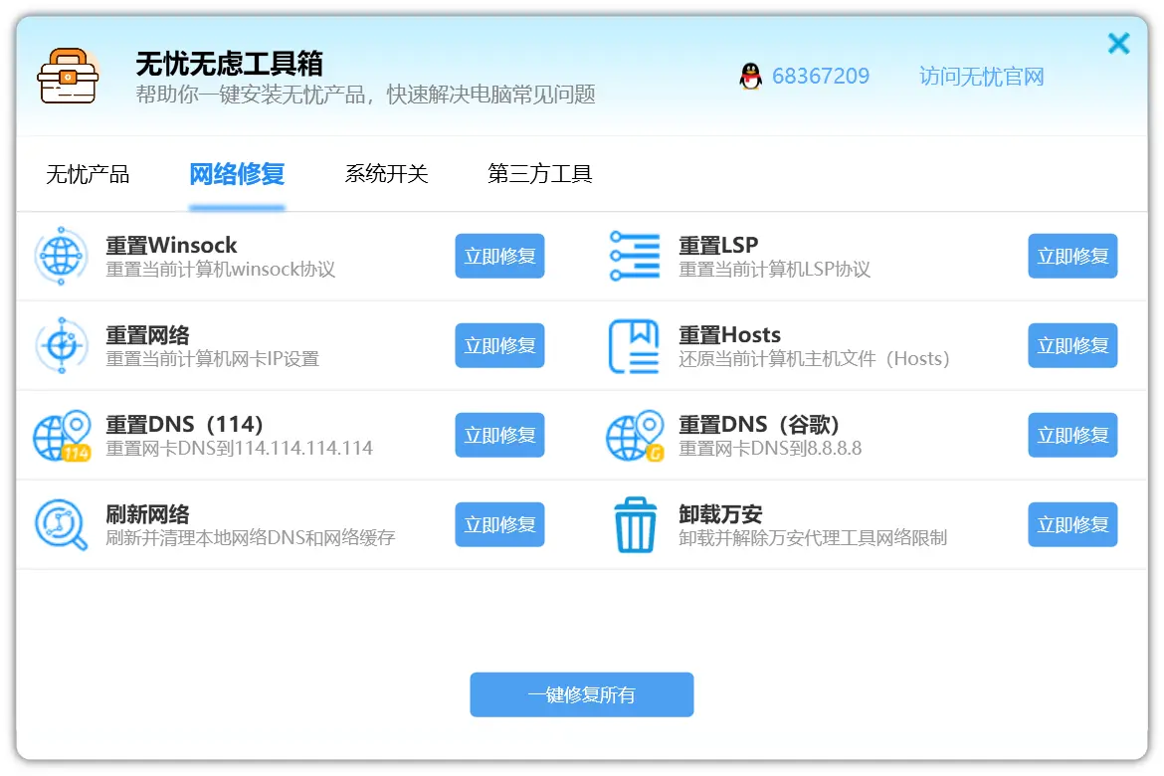Click the 重置Hosts bookmark document icon
Viewport: 1164px width, 776px height.
pos(634,346)
